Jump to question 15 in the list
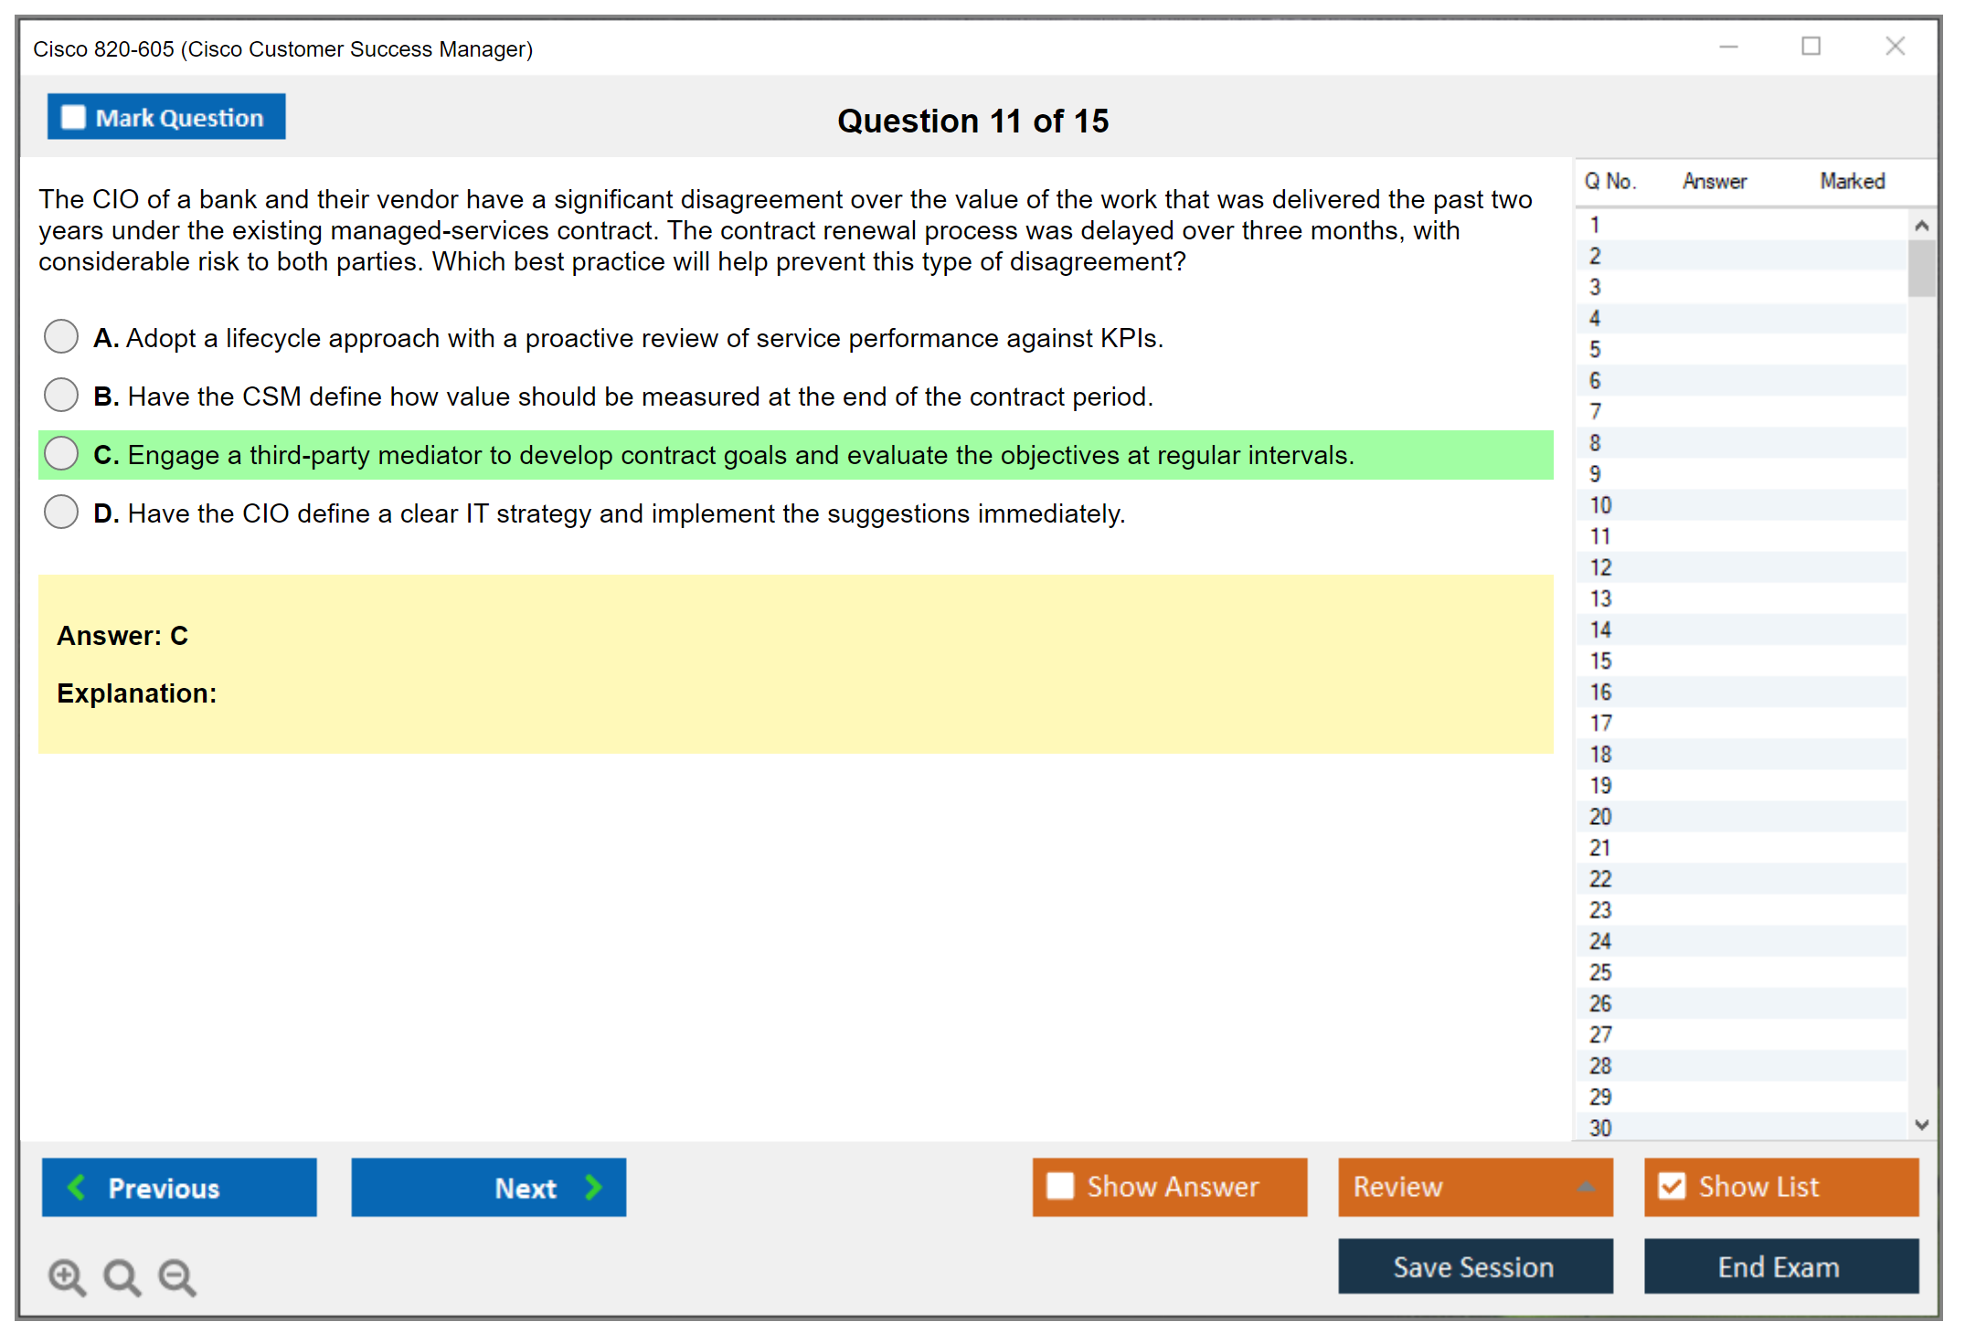This screenshot has width=1965, height=1343. [x=1600, y=661]
